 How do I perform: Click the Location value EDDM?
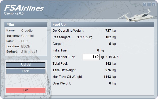click(x=26, y=46)
